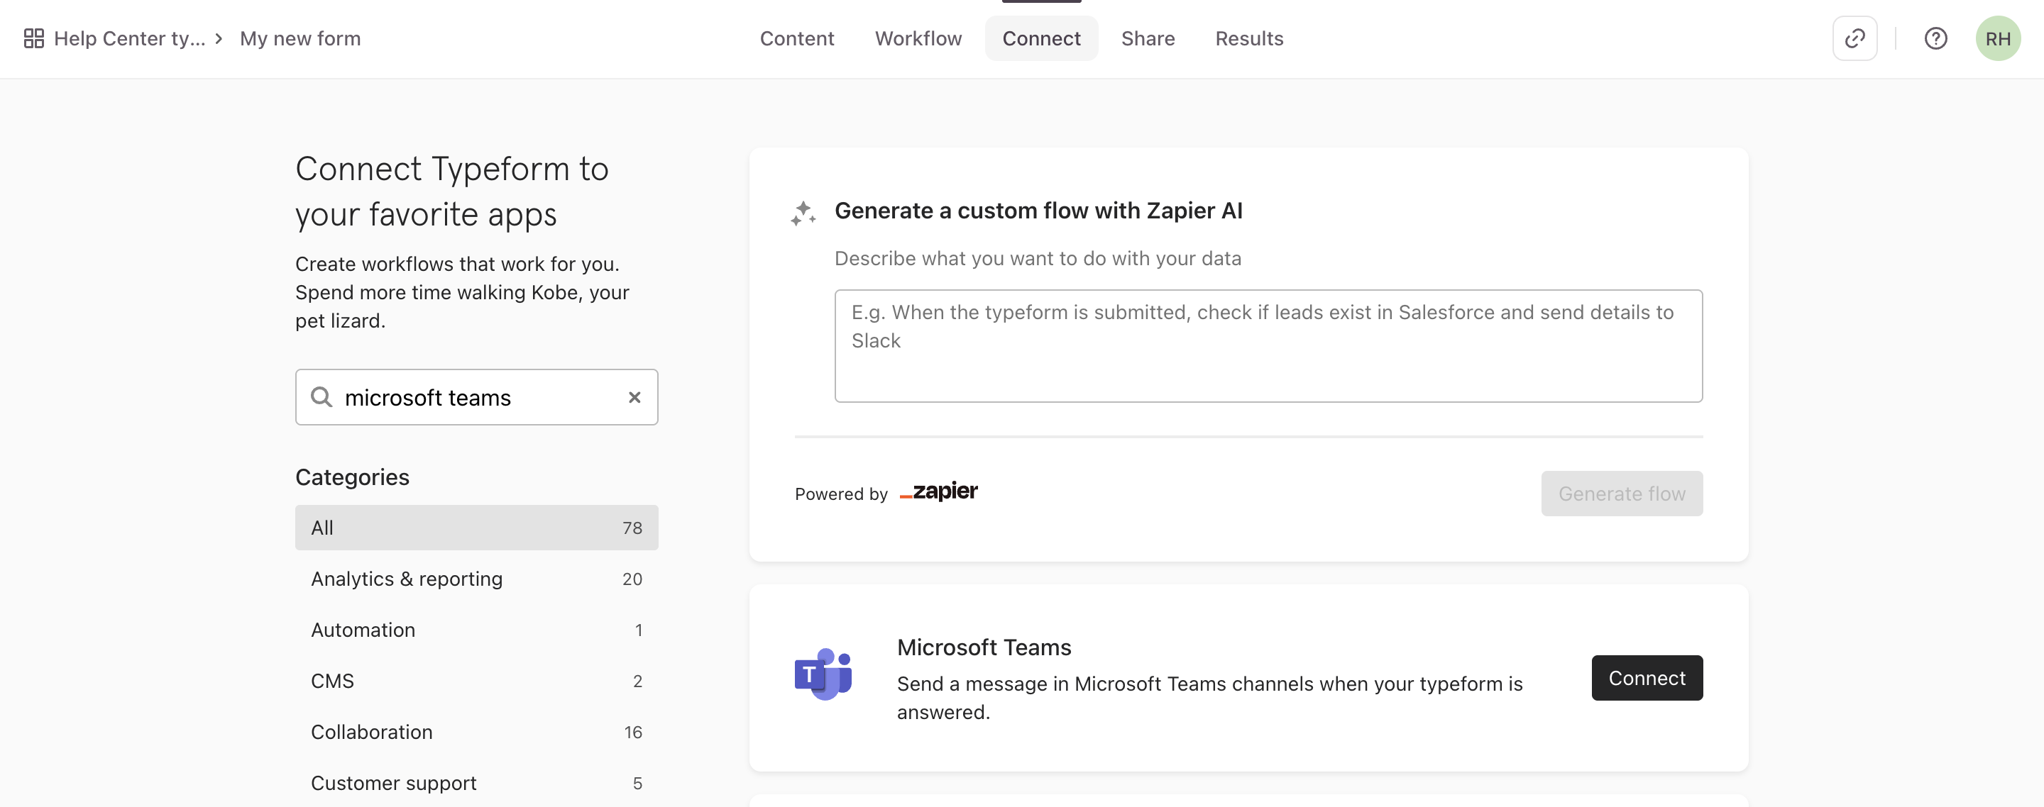Select the Connect tab
The height and width of the screenshot is (807, 2044).
1041,38
